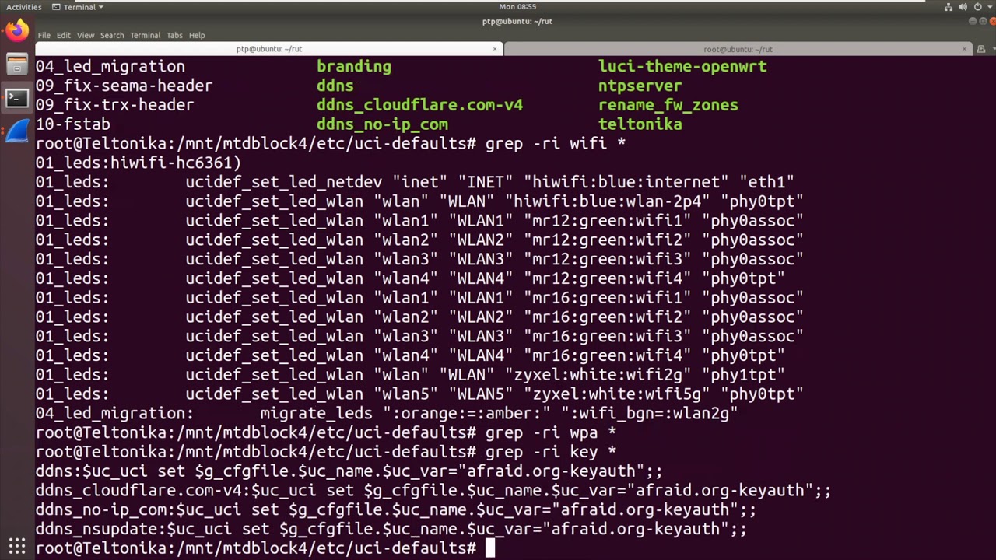Click the 01_leds:hiwifi-hc6361) line

(x=139, y=163)
